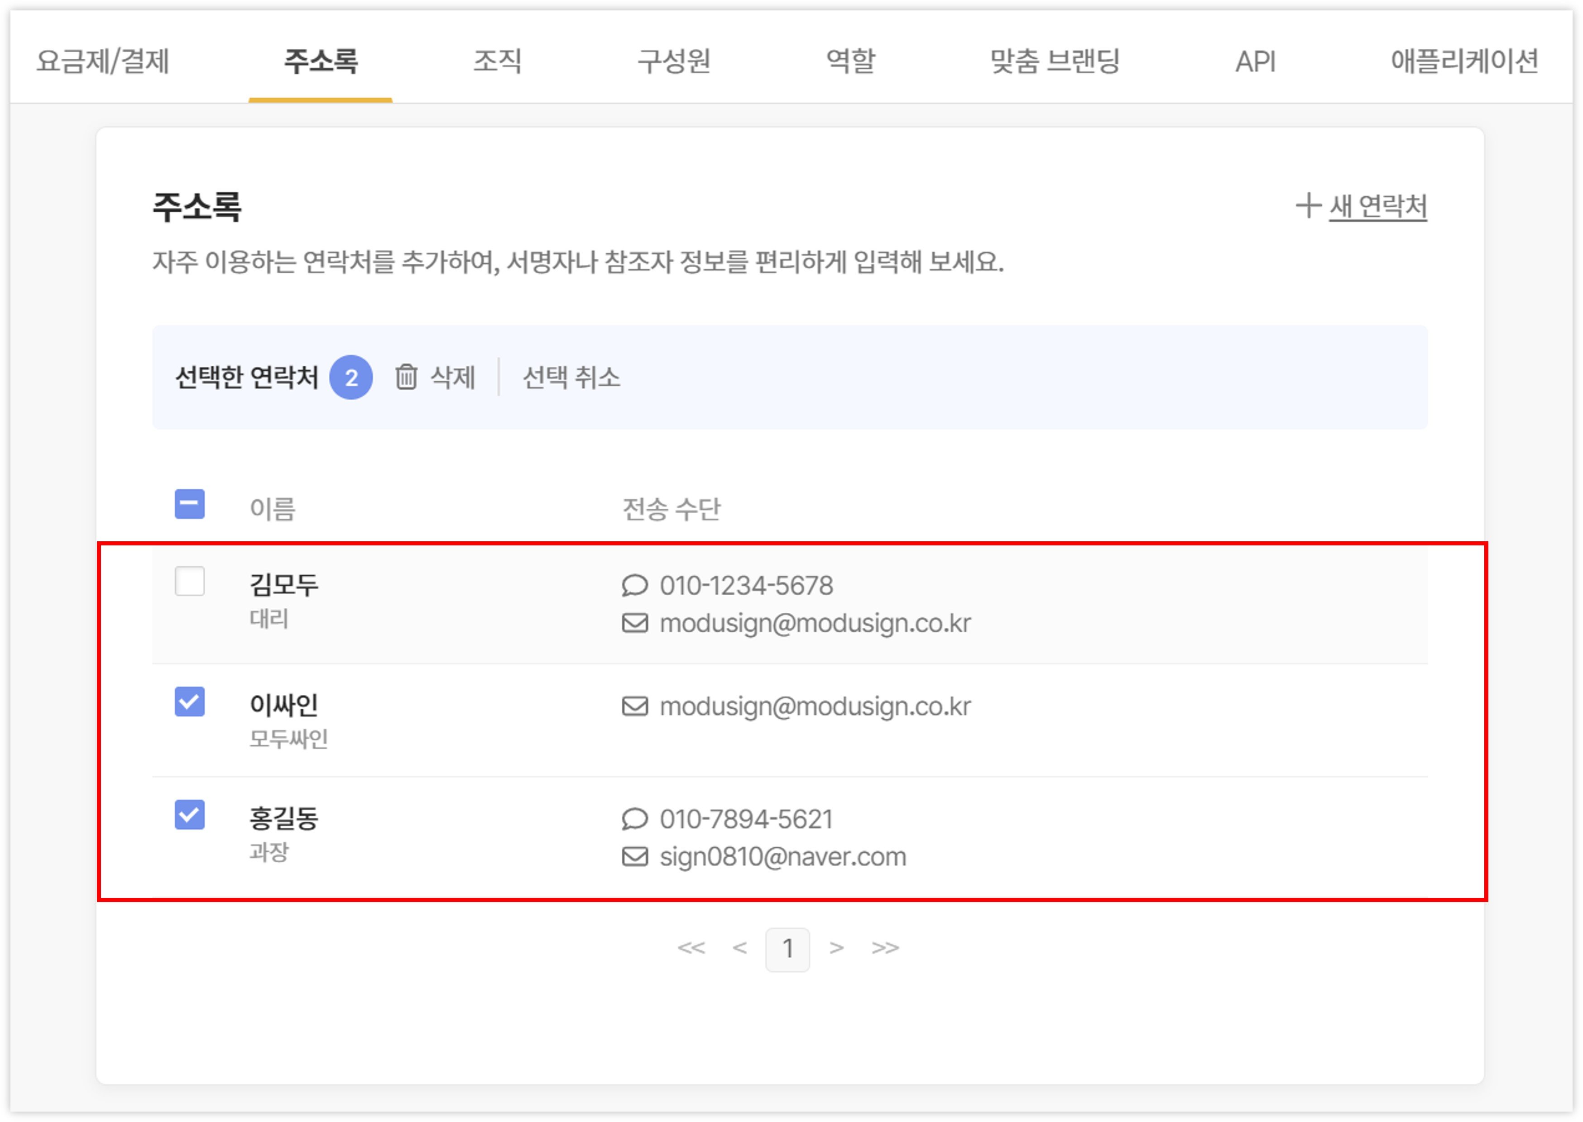Click the envelope icon in 김모두's row
The width and height of the screenshot is (1583, 1122).
point(634,623)
